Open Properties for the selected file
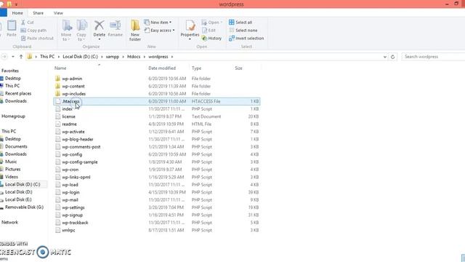The height and width of the screenshot is (262, 465). 190,31
